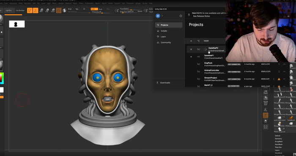Open the Preferences menu in ZBrush
This screenshot has width=296, height=156.
[x=89, y=3]
